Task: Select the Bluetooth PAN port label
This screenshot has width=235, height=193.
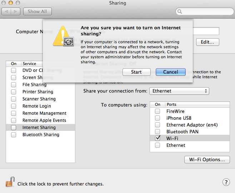Action: 182,132
